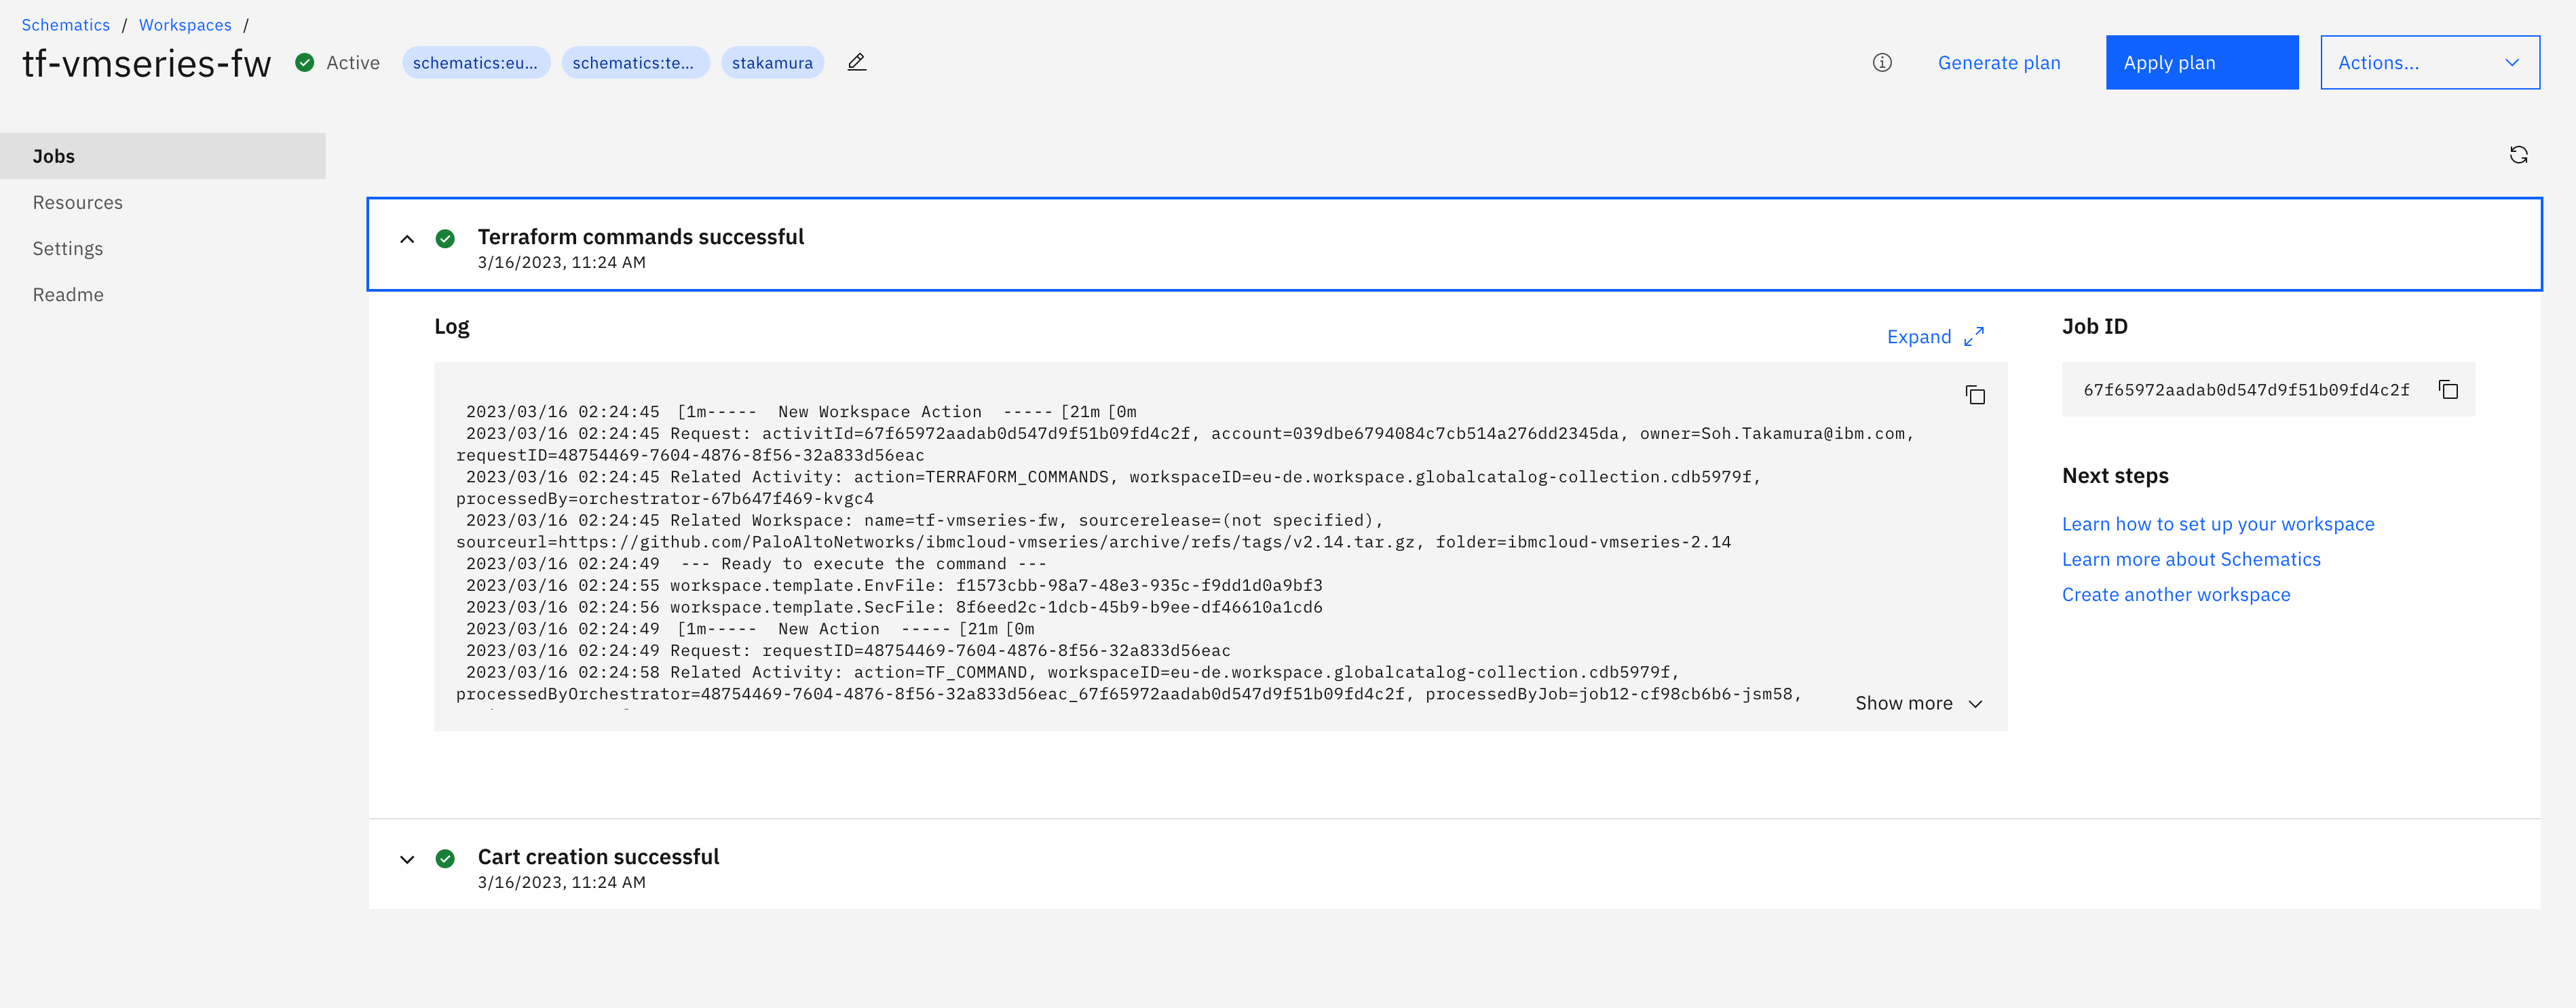Edit the workspace tags with the pencil icon
The height and width of the screenshot is (1008, 2576).
click(x=856, y=62)
